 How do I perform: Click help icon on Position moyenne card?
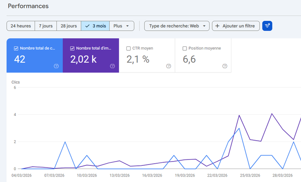tap(225, 66)
